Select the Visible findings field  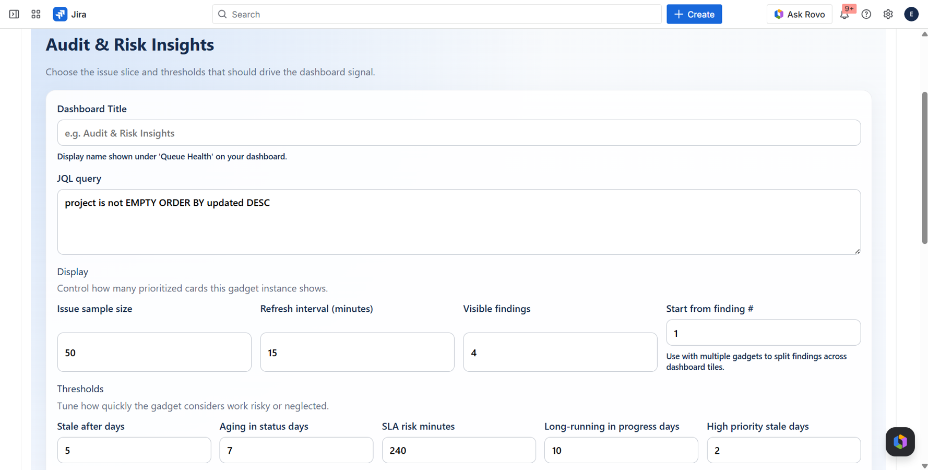pyautogui.click(x=560, y=352)
